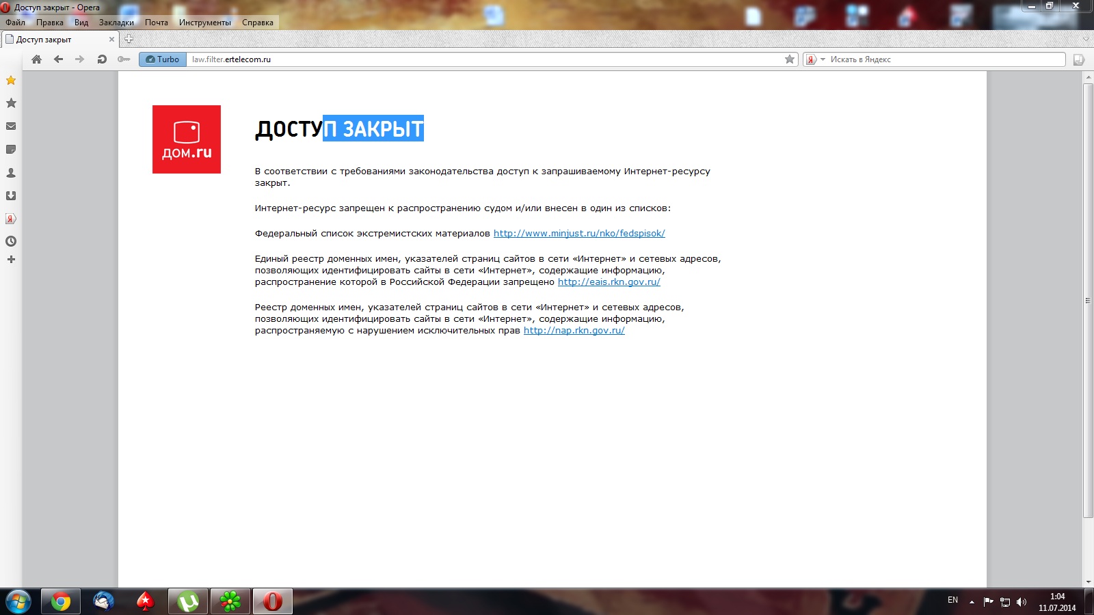
Task: Switch to Opera in the taskbar
Action: 273,602
